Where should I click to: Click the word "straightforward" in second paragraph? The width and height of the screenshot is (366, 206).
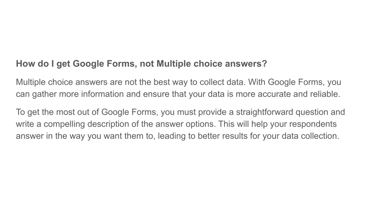pos(265,112)
